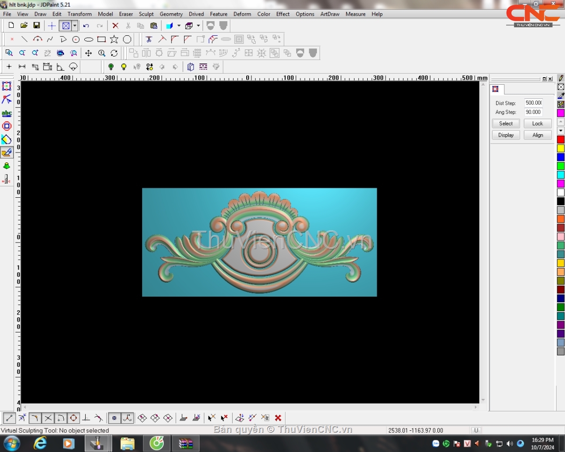This screenshot has height=452, width=565.
Task: Pick the cyan color swatch
Action: click(x=561, y=175)
